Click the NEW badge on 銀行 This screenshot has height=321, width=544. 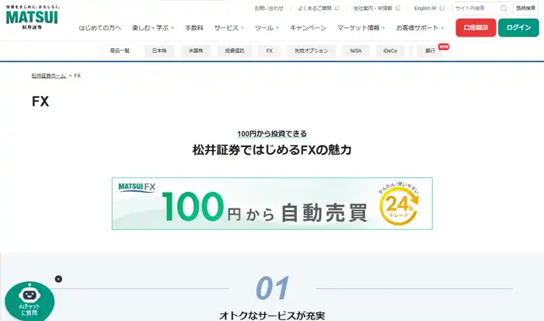tap(444, 47)
